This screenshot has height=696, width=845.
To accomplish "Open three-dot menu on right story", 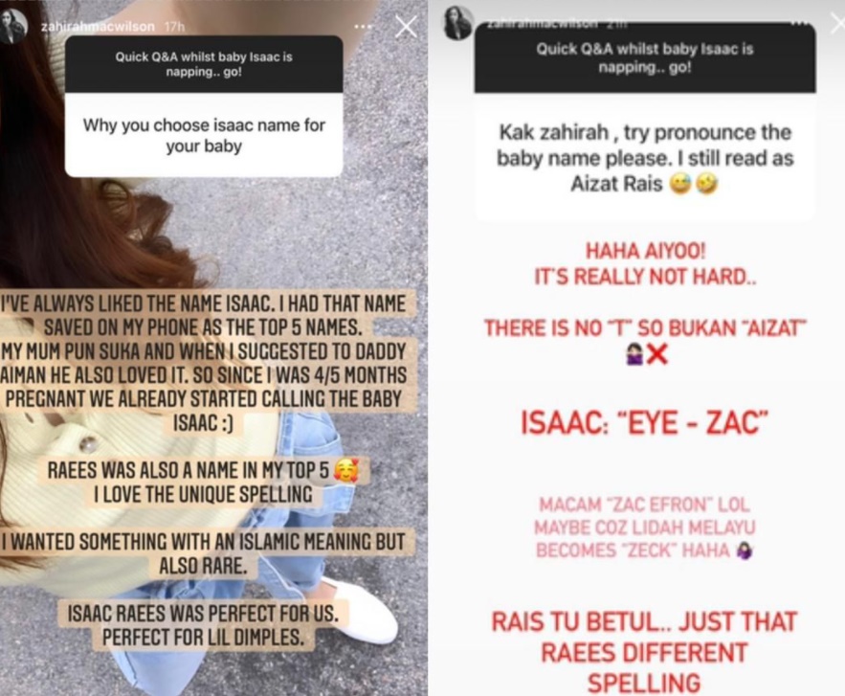I will 800,23.
